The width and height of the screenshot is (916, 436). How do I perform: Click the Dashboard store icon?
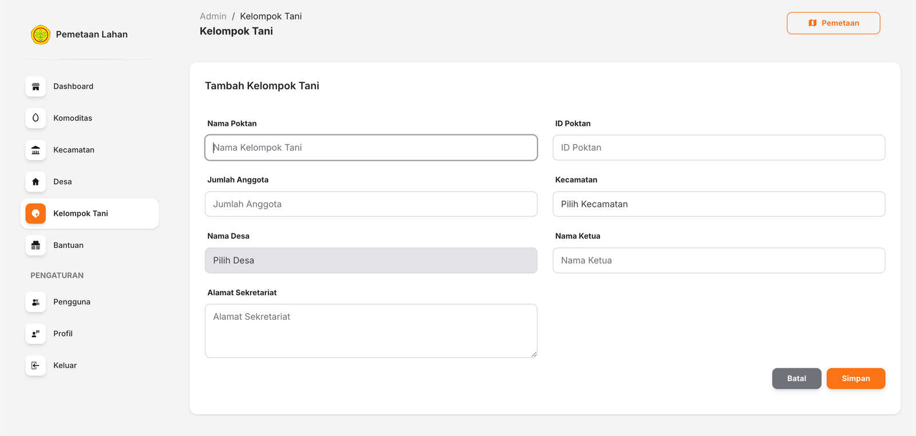pos(35,86)
